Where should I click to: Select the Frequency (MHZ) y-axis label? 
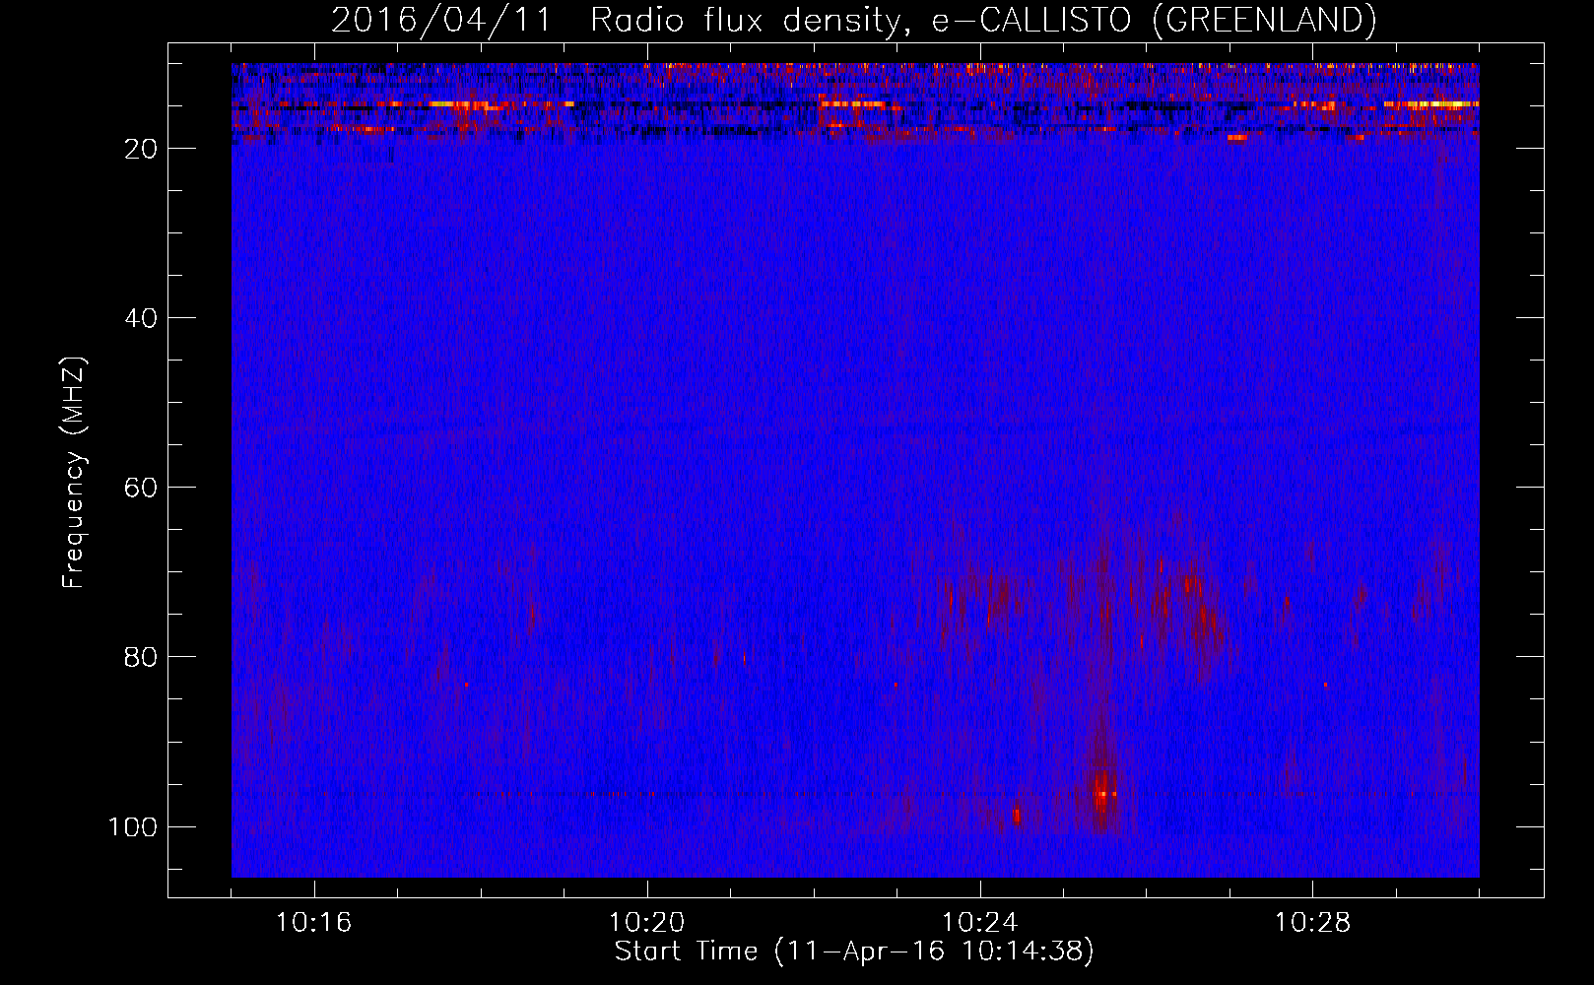[74, 473]
